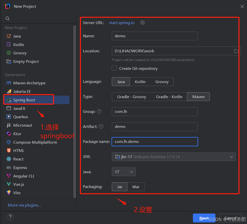
Task: Click the Vite lightning icon
Action: (x=9, y=192)
